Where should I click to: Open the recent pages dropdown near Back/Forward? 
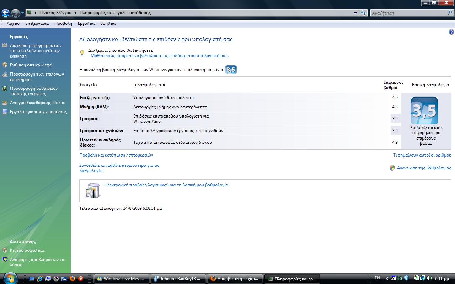[x=22, y=13]
